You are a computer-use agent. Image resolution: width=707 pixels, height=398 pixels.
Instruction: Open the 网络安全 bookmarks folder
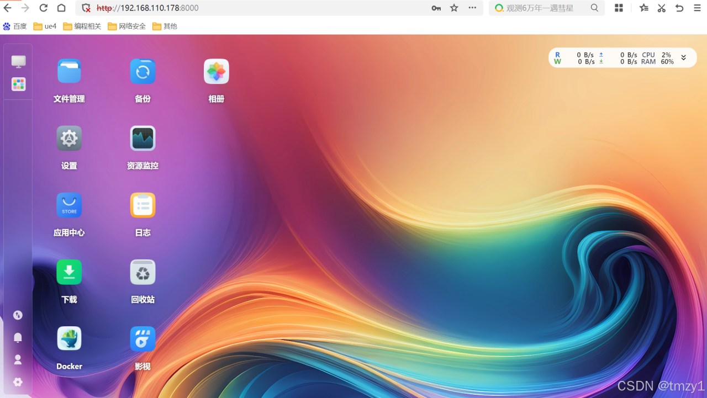(x=127, y=26)
